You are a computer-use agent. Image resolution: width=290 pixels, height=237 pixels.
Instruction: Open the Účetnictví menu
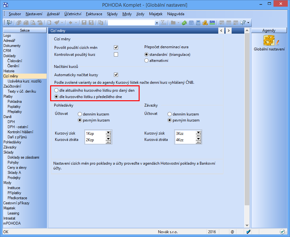(73, 14)
